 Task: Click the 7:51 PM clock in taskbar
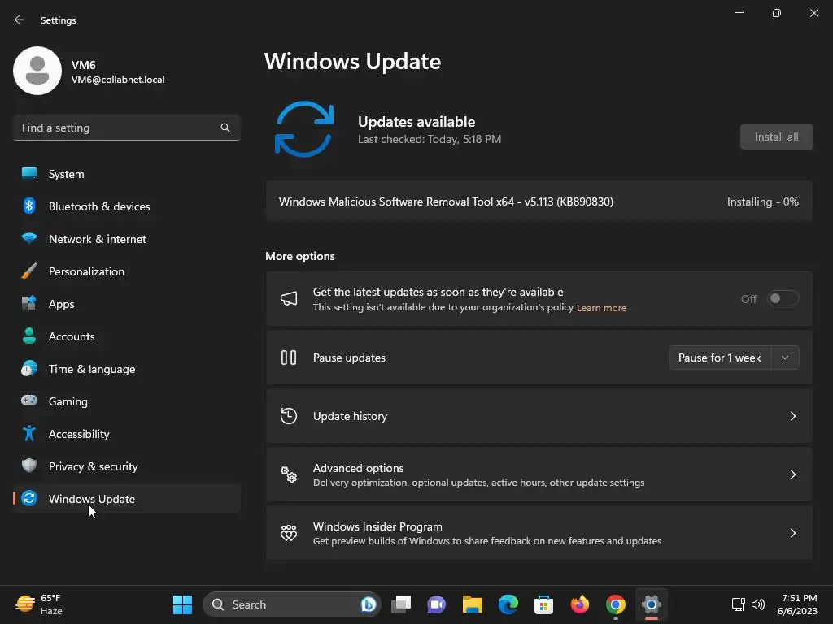click(x=799, y=598)
